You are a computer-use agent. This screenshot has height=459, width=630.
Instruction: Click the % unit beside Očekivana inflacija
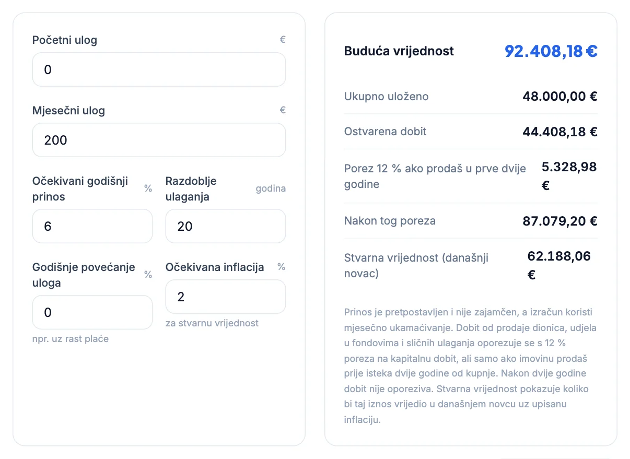click(x=282, y=267)
